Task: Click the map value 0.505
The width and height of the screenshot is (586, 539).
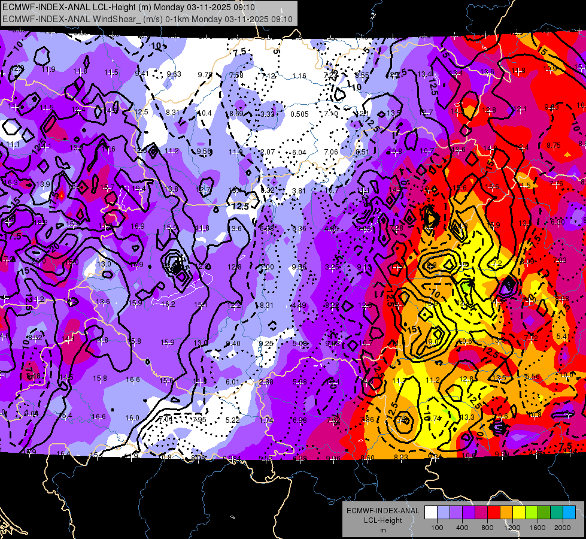Action: click(x=299, y=114)
